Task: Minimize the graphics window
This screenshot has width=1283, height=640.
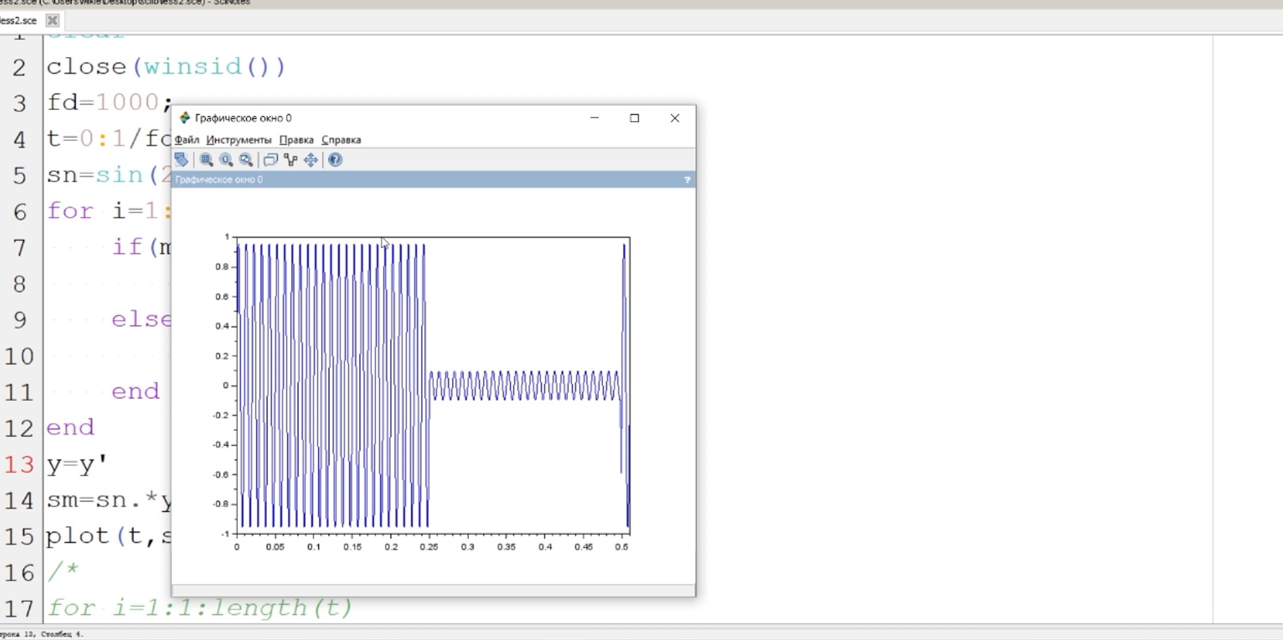Action: (x=595, y=118)
